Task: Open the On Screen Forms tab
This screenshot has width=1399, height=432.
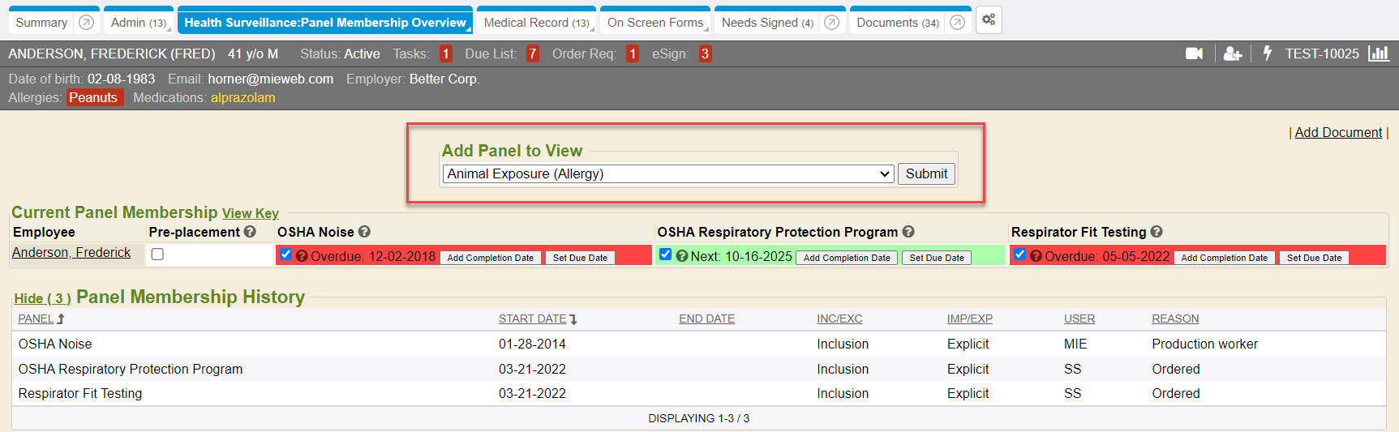Action: click(x=654, y=23)
